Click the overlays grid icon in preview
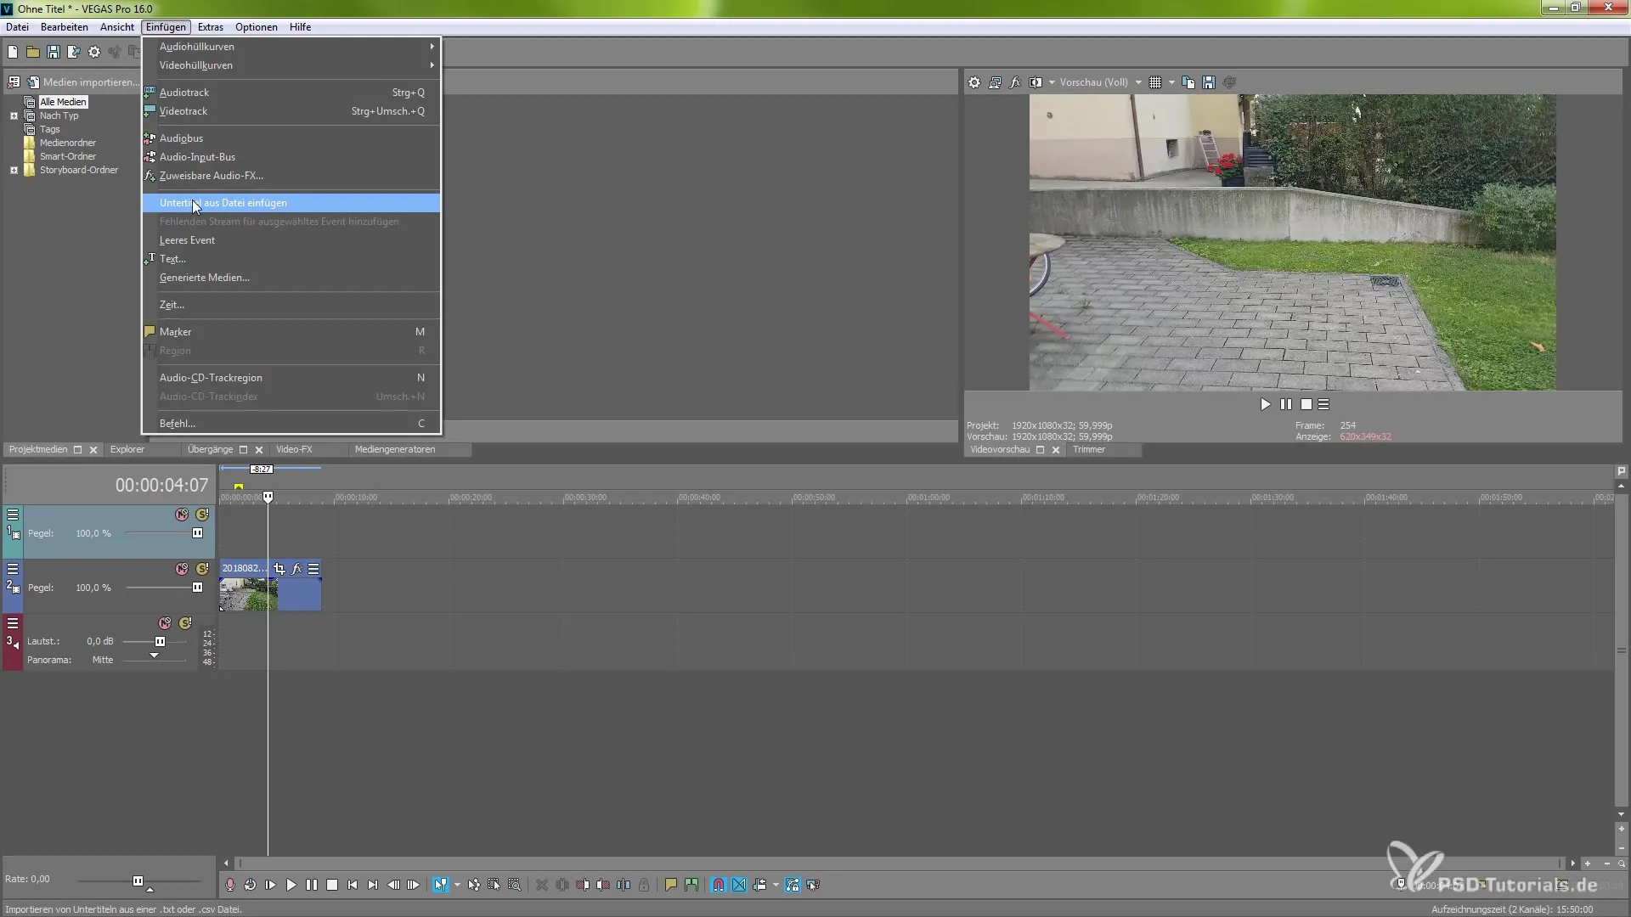 (x=1155, y=82)
